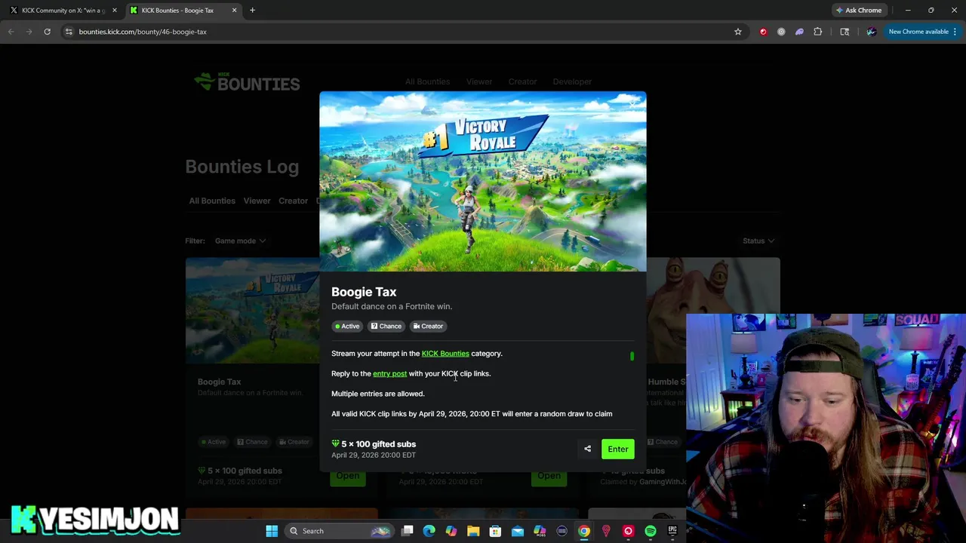This screenshot has width=966, height=543.
Task: Click the Open button on second bounty card
Action: coord(549,476)
